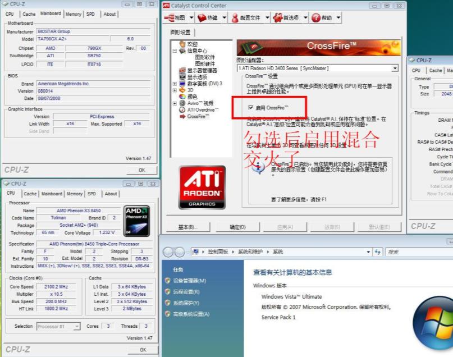Viewport: 453px width, 357px height.
Task: Open the 颜色 color tree item
Action: pos(192,97)
